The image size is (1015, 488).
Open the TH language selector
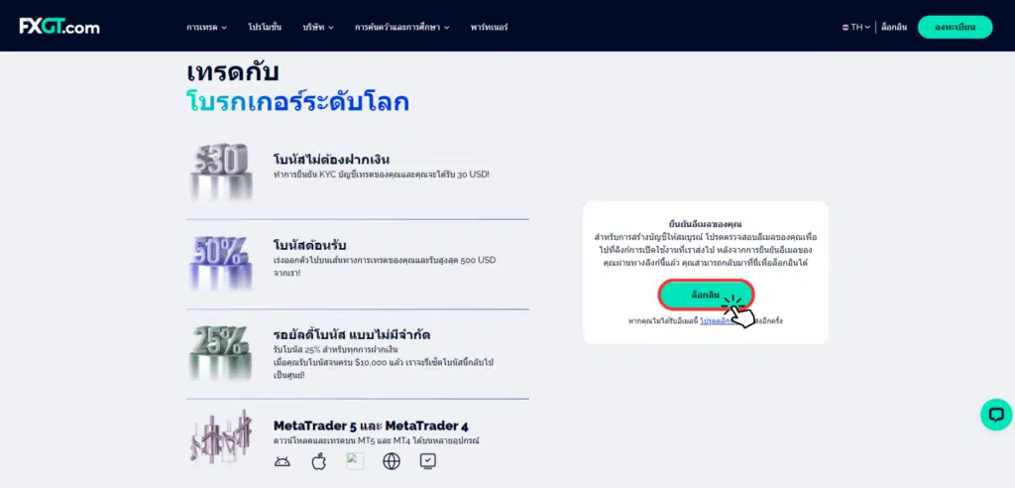click(x=855, y=27)
